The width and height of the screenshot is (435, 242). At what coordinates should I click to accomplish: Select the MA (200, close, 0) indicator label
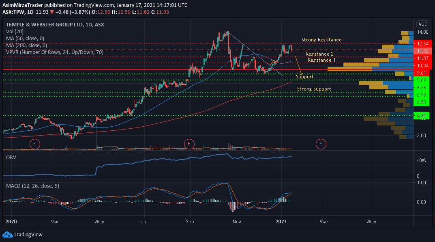tap(26, 45)
